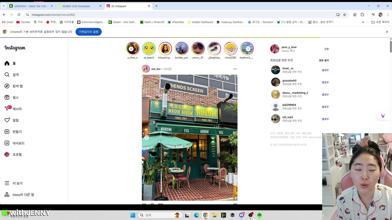Bookmark this page with star icon
Image resolution: width=392 pixels, height=220 pixels.
pyautogui.click(x=345, y=15)
